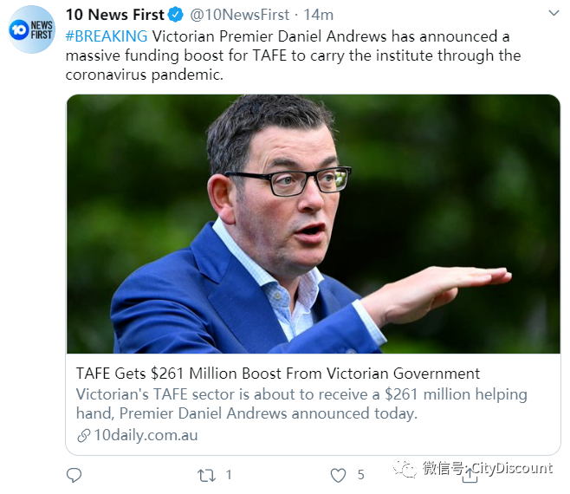Open the @10NewsFirst handle
The width and height of the screenshot is (570, 494).
[x=240, y=15]
